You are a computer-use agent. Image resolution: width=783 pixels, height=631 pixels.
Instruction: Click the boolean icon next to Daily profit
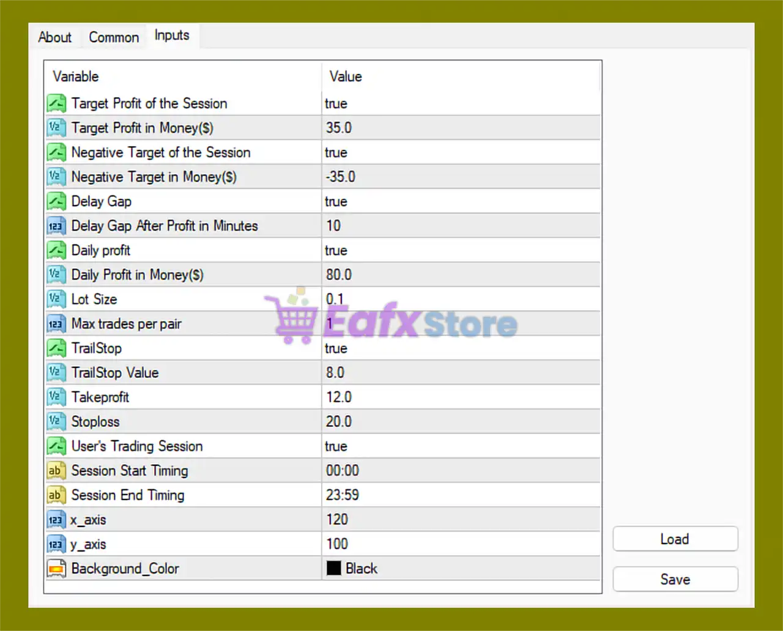coord(56,250)
